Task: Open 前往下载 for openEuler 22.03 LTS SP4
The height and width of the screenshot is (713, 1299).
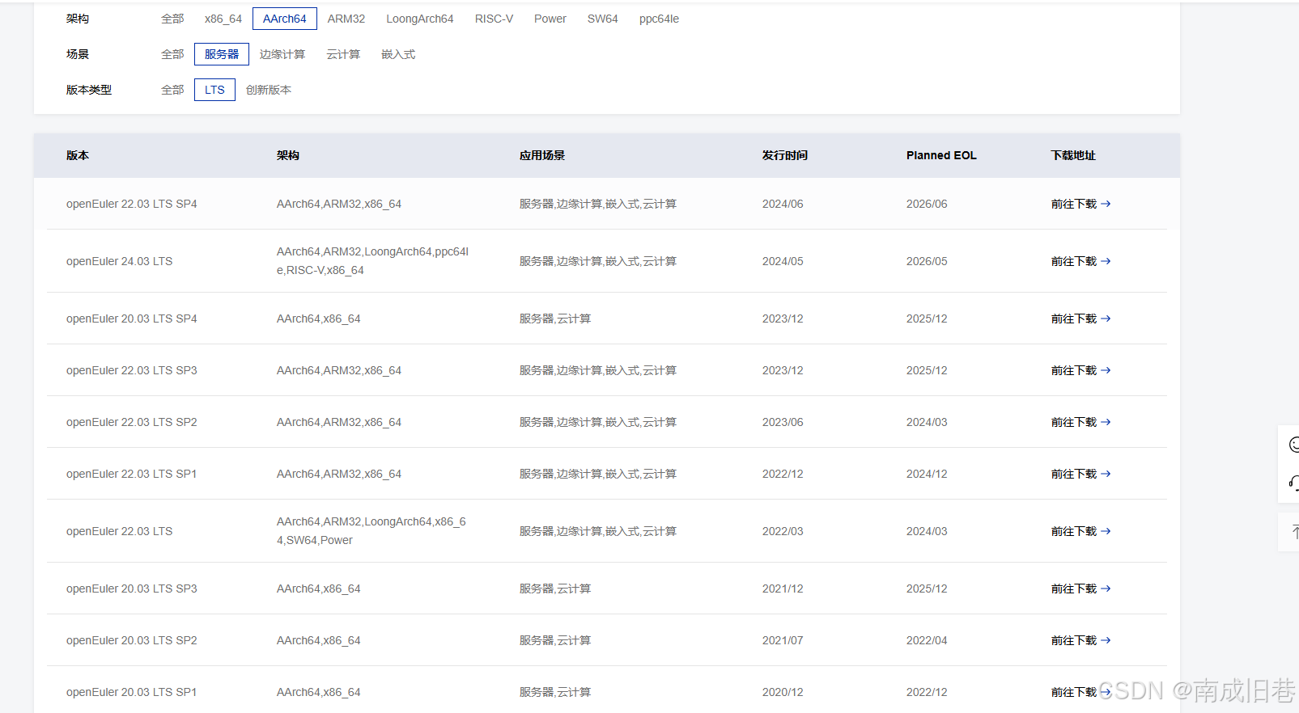Action: click(x=1081, y=204)
